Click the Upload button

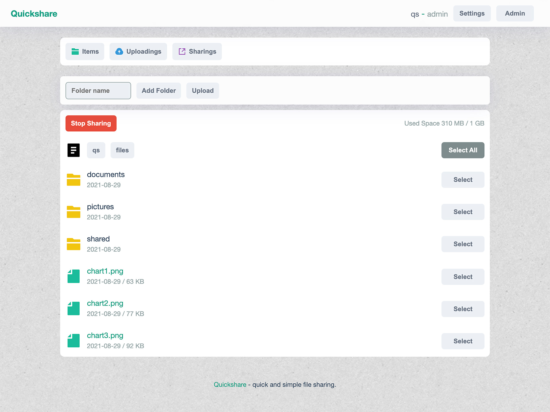pos(203,91)
